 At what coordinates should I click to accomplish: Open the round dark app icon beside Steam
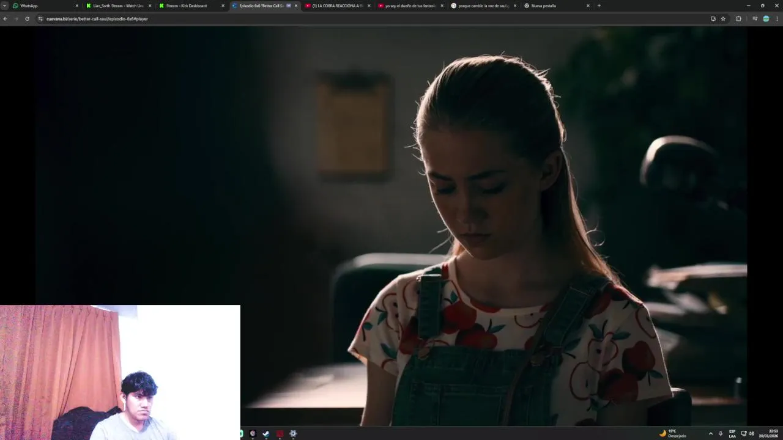pyautogui.click(x=253, y=434)
